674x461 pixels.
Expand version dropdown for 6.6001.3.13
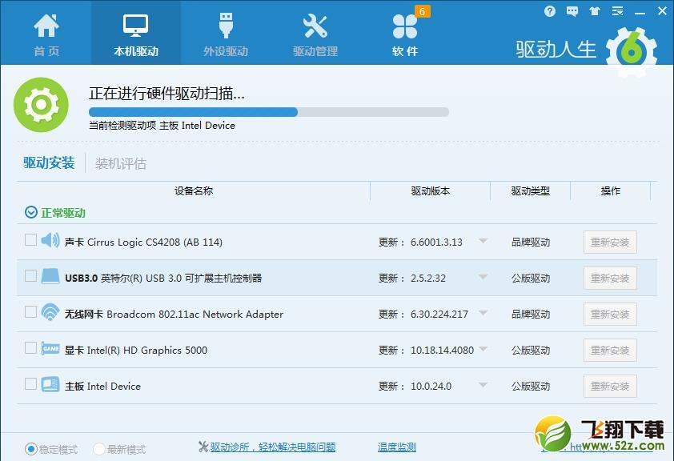[483, 241]
